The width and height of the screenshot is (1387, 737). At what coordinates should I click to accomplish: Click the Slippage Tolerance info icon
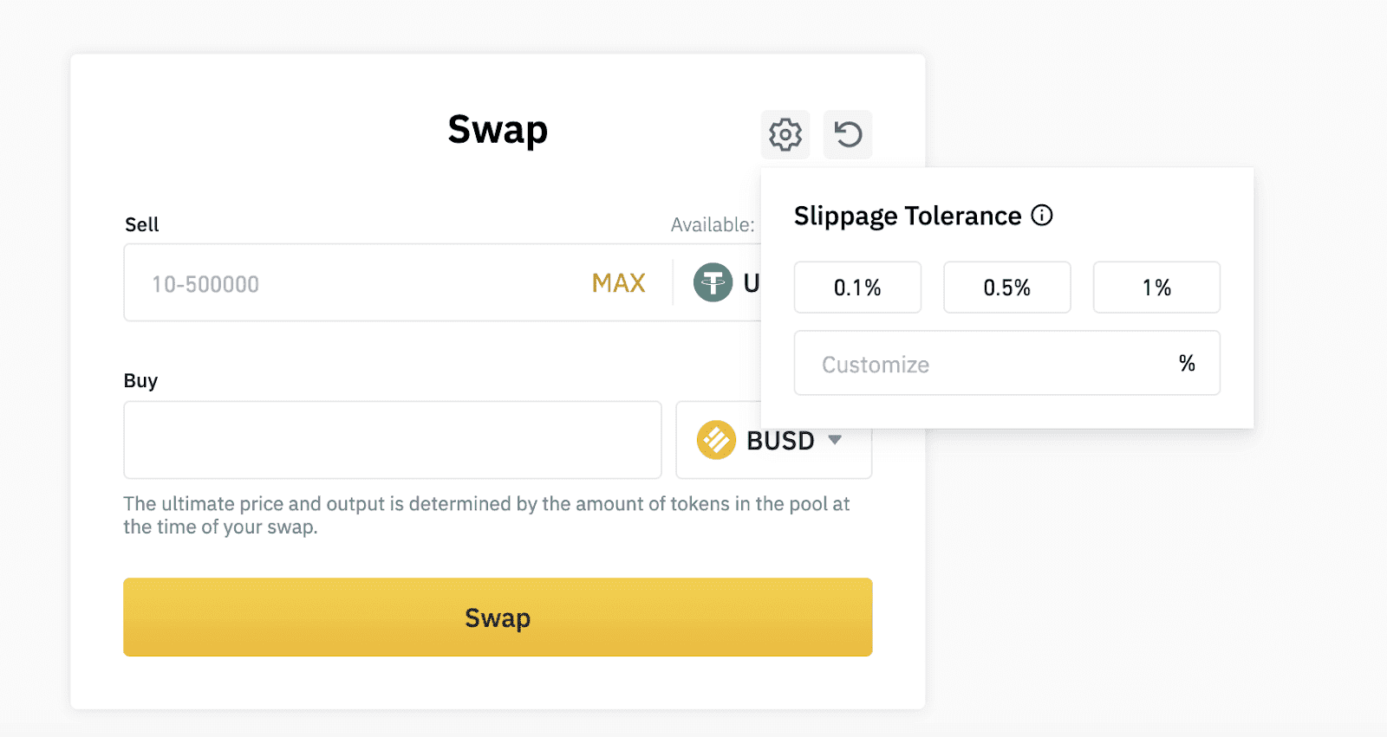[x=1042, y=216]
